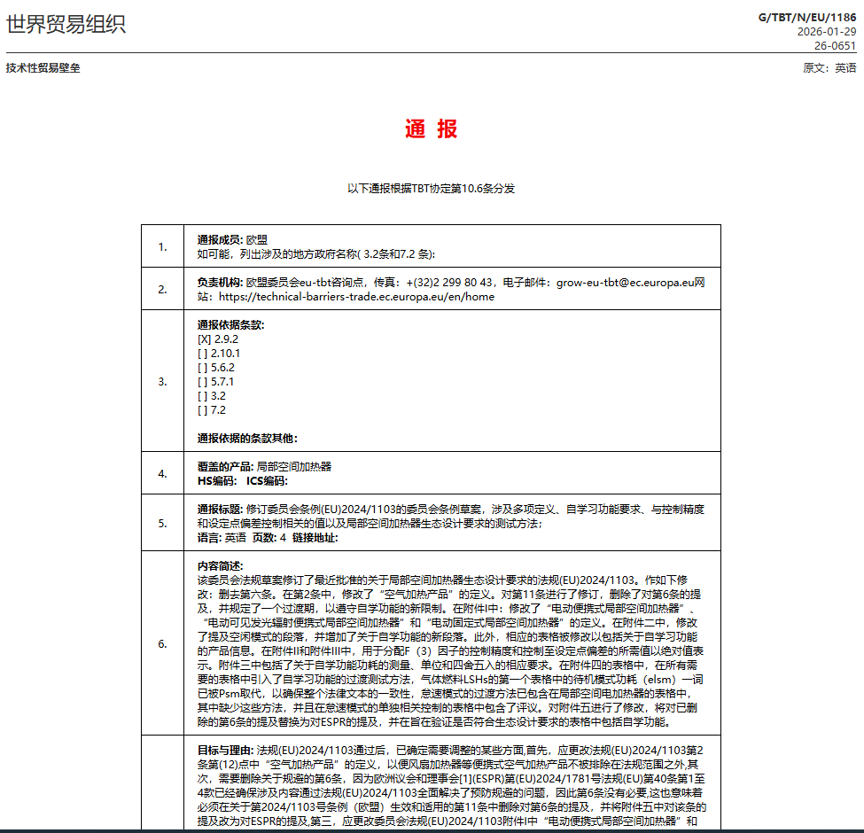
Task: Click reference number 26-0651 in header
Action: (835, 45)
